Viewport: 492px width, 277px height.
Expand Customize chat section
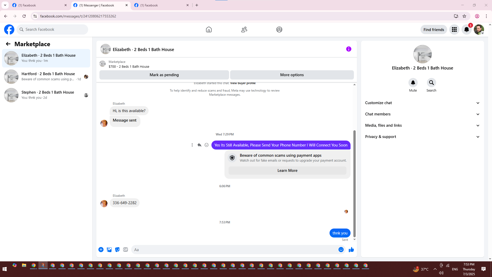tap(422, 103)
